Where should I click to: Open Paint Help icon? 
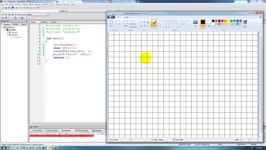click(261, 17)
